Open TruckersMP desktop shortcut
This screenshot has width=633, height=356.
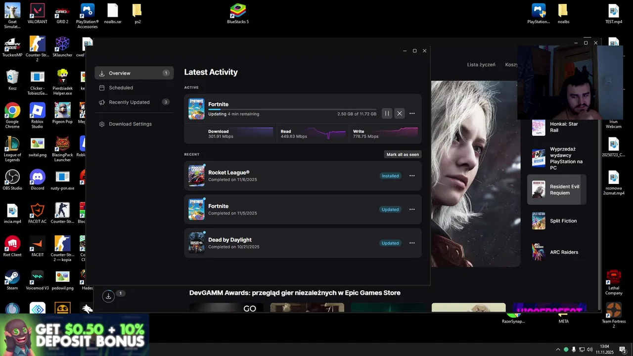coord(12,47)
